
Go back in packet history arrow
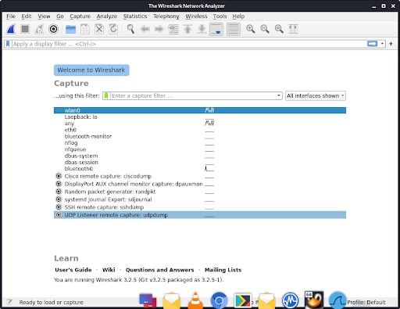[145, 29]
